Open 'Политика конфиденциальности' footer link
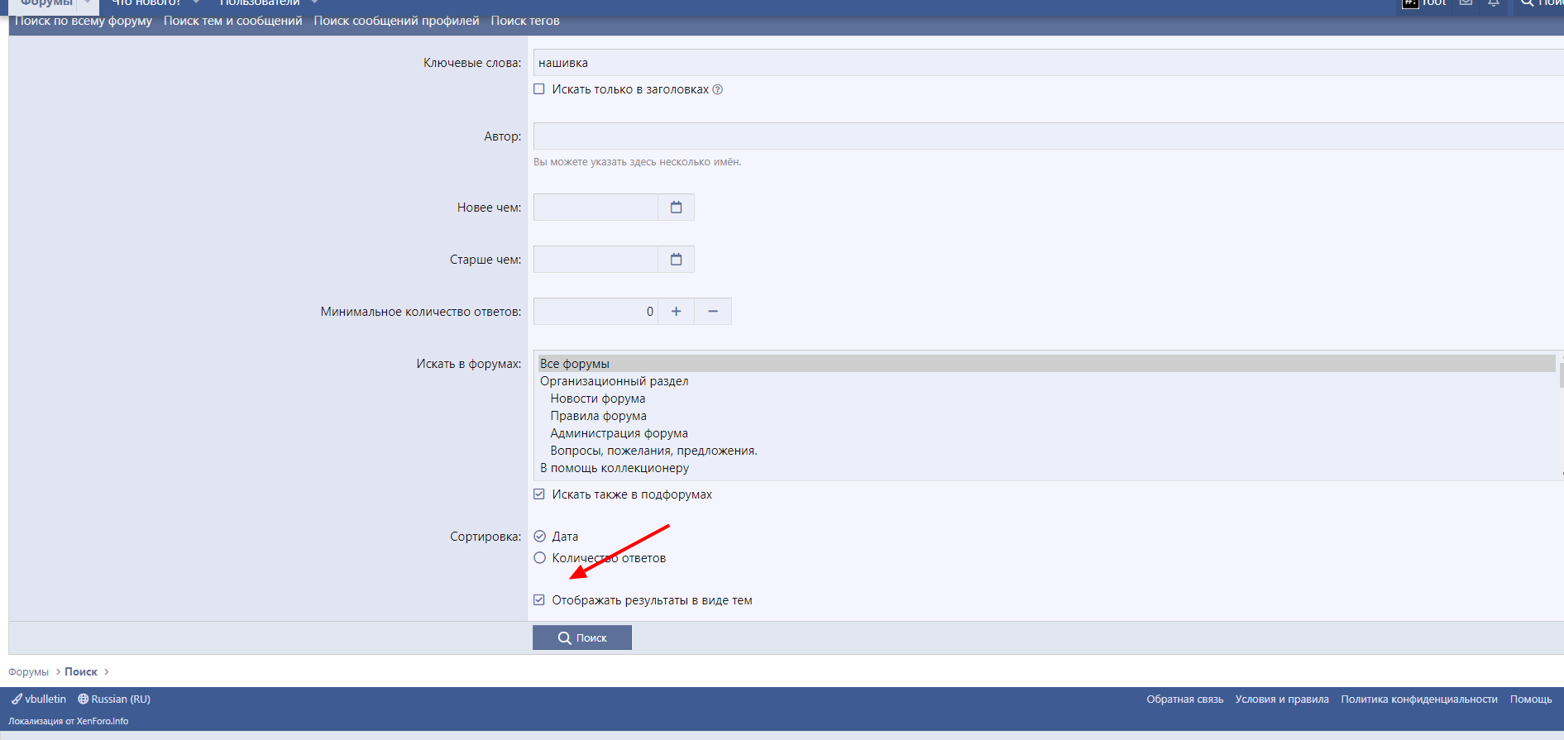 click(1418, 699)
